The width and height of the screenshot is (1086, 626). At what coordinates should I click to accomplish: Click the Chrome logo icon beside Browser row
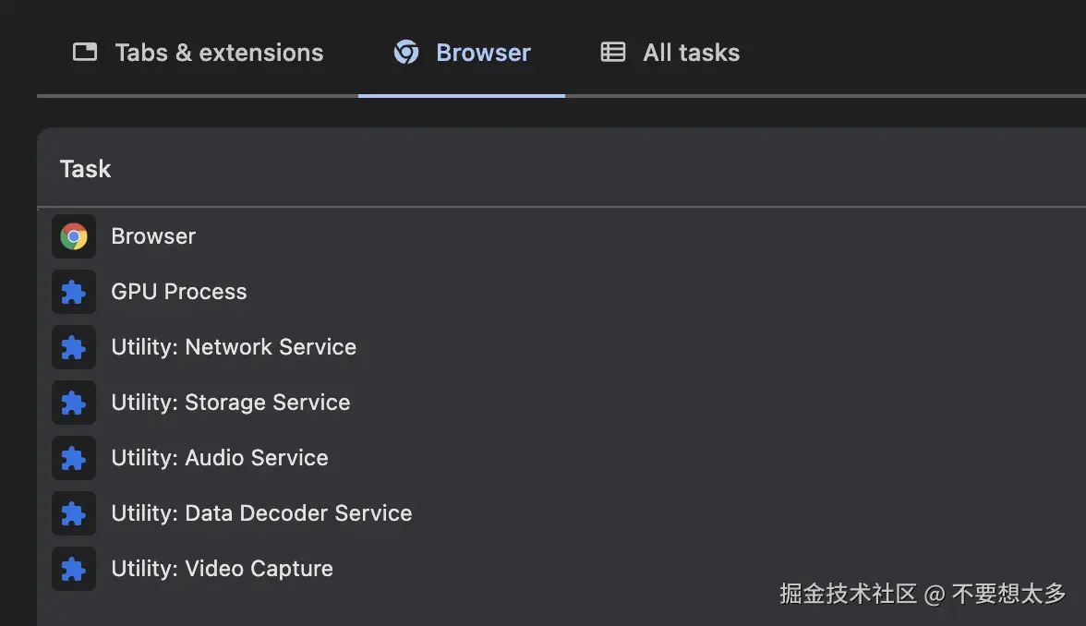tap(74, 236)
